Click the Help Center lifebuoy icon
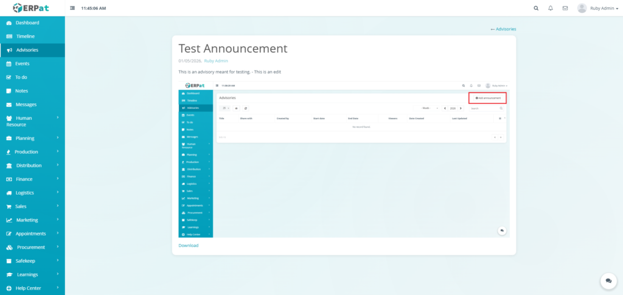This screenshot has width=623, height=295. coord(9,288)
